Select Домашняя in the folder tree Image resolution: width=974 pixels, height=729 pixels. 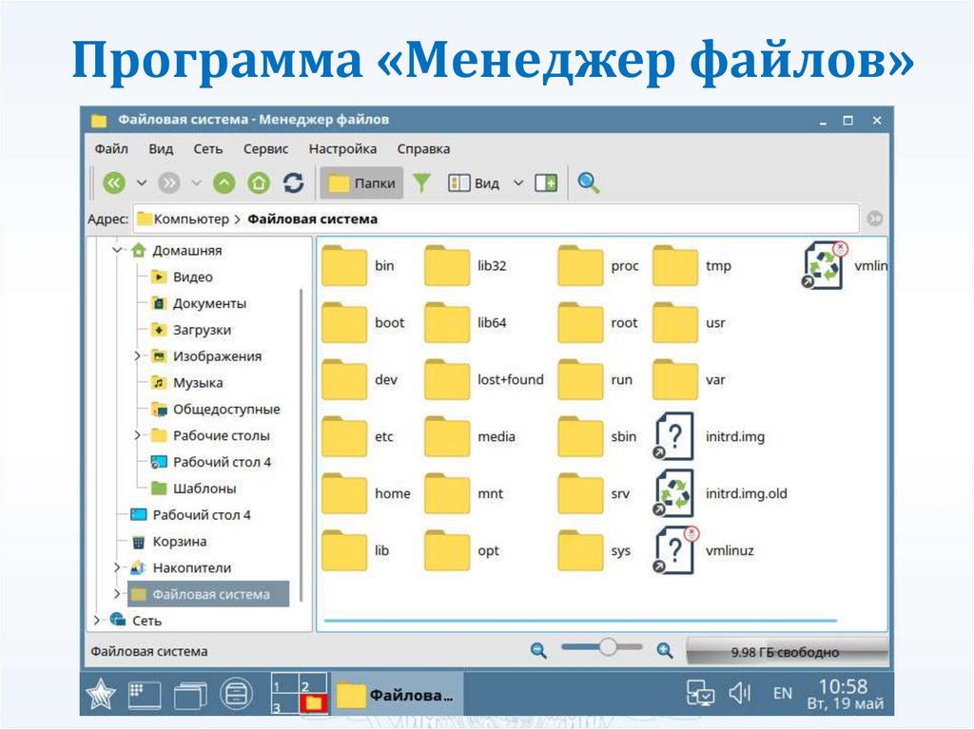(x=187, y=250)
